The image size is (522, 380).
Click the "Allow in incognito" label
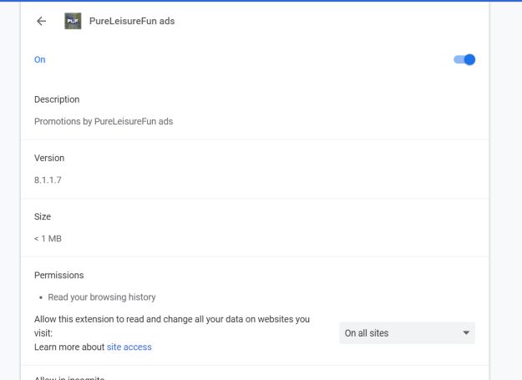tap(69, 377)
